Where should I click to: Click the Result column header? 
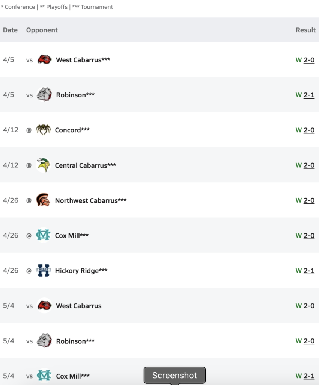[x=305, y=30]
